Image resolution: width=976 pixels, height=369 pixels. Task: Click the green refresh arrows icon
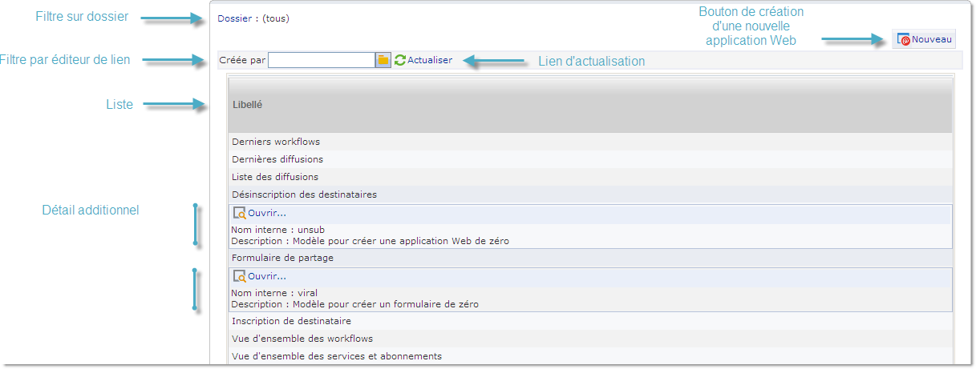pyautogui.click(x=400, y=60)
